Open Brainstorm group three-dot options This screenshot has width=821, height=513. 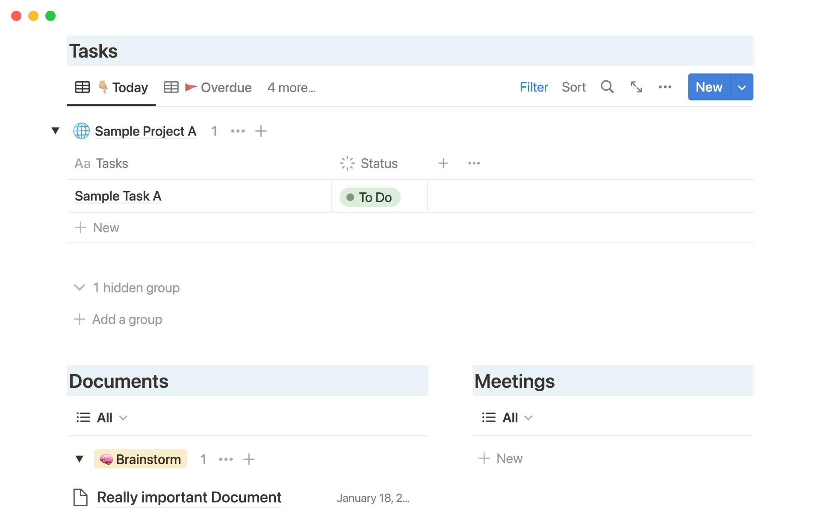226,459
